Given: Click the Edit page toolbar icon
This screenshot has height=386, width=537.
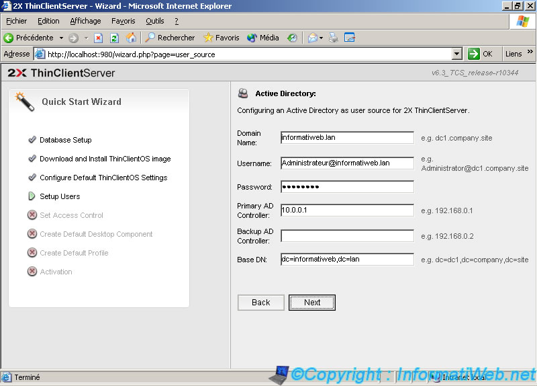Looking at the screenshot, I should (349, 38).
